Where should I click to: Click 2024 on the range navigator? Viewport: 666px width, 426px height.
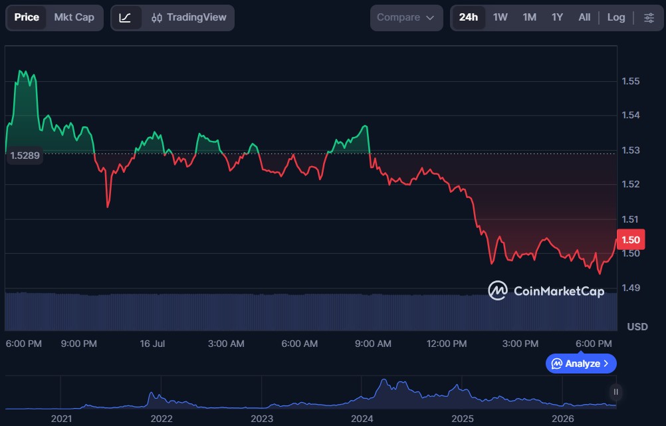[362, 419]
